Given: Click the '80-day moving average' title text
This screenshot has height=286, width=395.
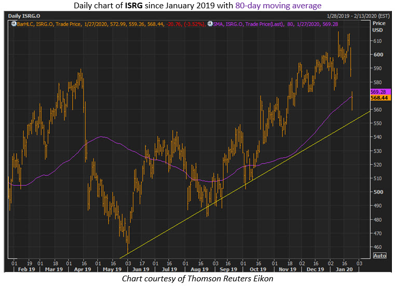Looking at the screenshot, I should pyautogui.click(x=278, y=6).
